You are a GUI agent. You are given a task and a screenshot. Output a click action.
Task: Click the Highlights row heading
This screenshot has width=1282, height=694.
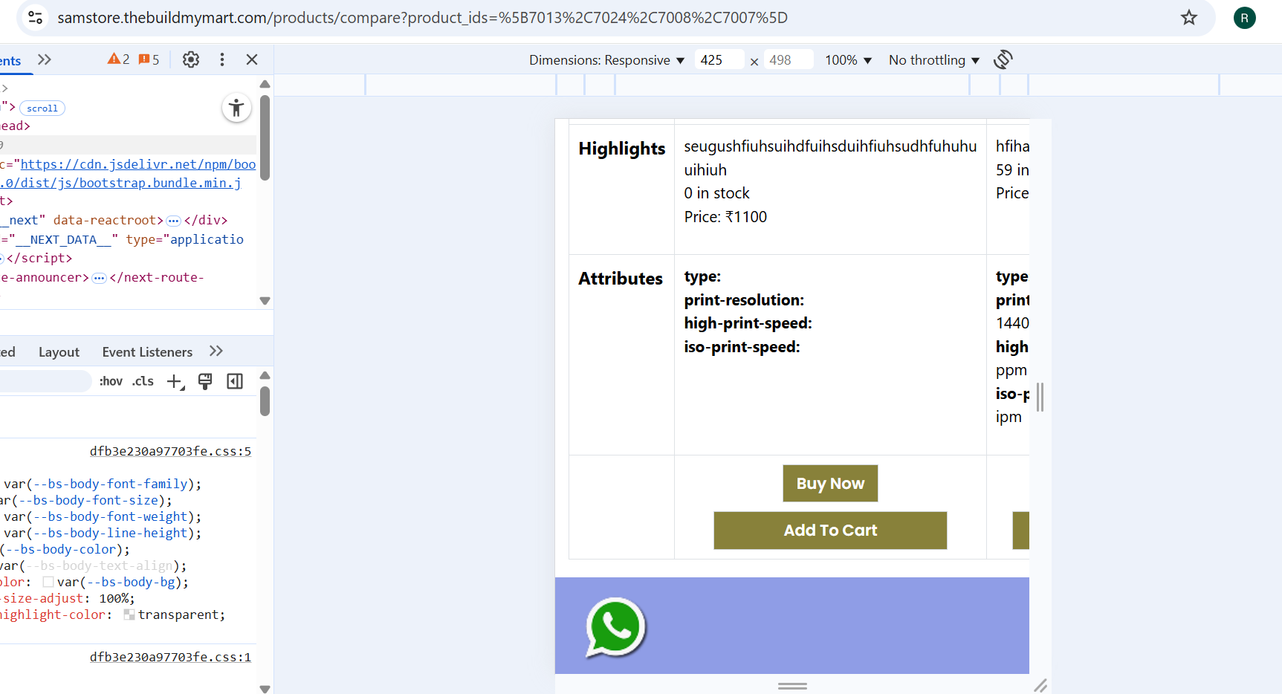(622, 149)
